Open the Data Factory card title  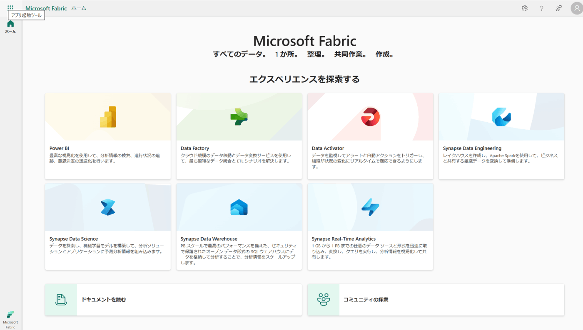point(195,148)
